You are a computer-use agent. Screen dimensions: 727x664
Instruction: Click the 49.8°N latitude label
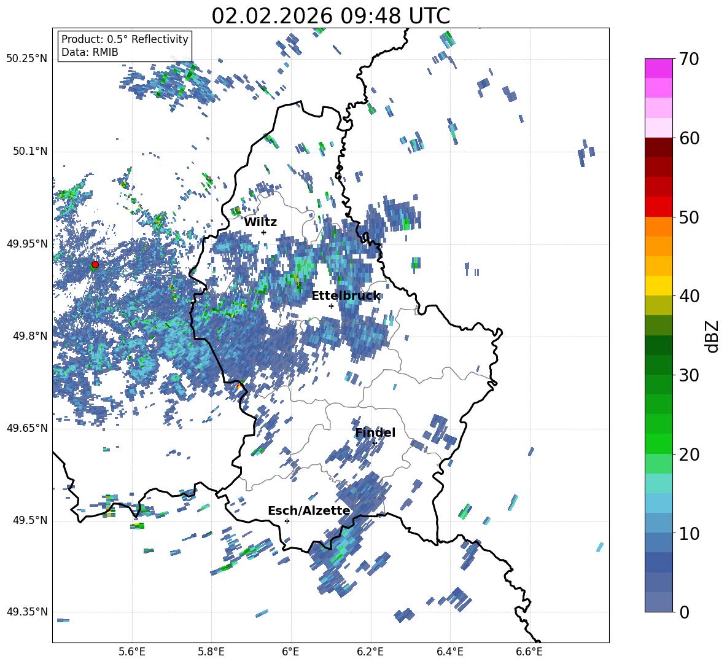click(30, 336)
